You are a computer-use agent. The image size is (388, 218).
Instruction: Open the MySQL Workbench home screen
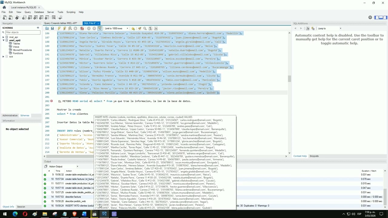click(4, 7)
